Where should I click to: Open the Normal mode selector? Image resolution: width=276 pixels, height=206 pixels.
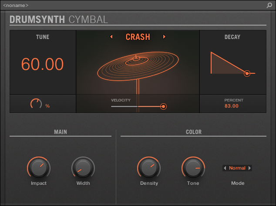point(237,168)
